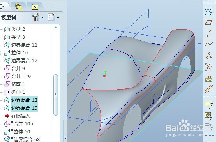This screenshot has width=216, height=142.
Task: Click the 类型 2 style surface icon
Action: click(x=7, y=29)
